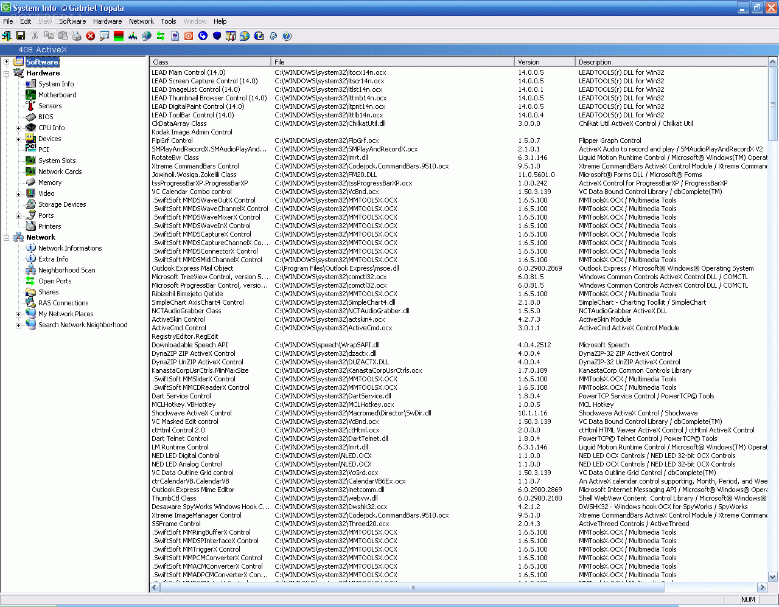Click the green double-arrows icon in the toolbar
The image size is (779, 607).
click(x=161, y=36)
